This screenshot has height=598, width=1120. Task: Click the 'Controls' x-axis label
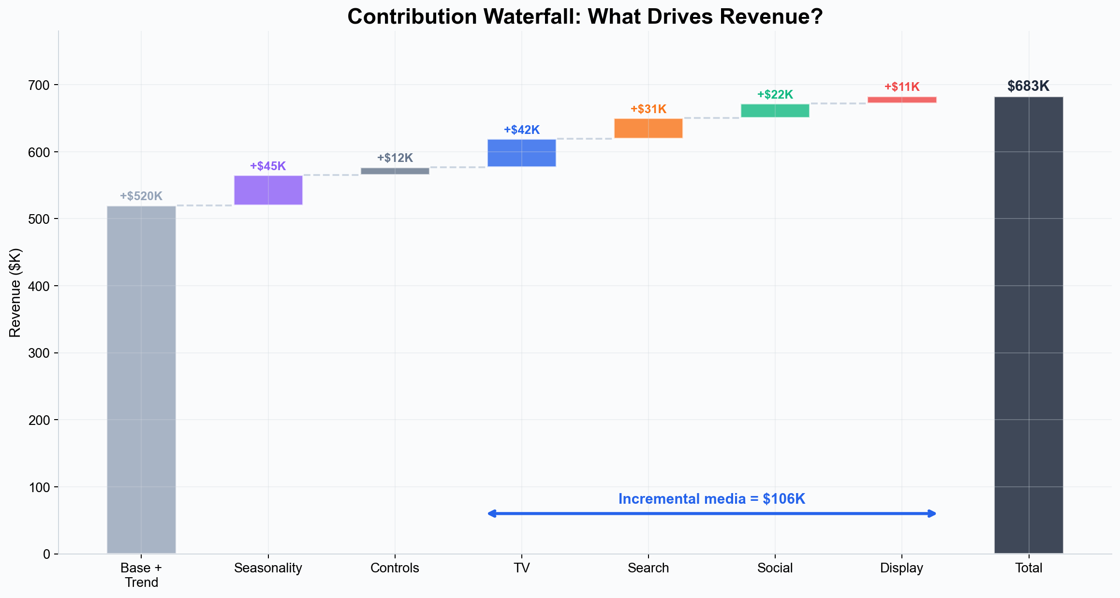[395, 568]
